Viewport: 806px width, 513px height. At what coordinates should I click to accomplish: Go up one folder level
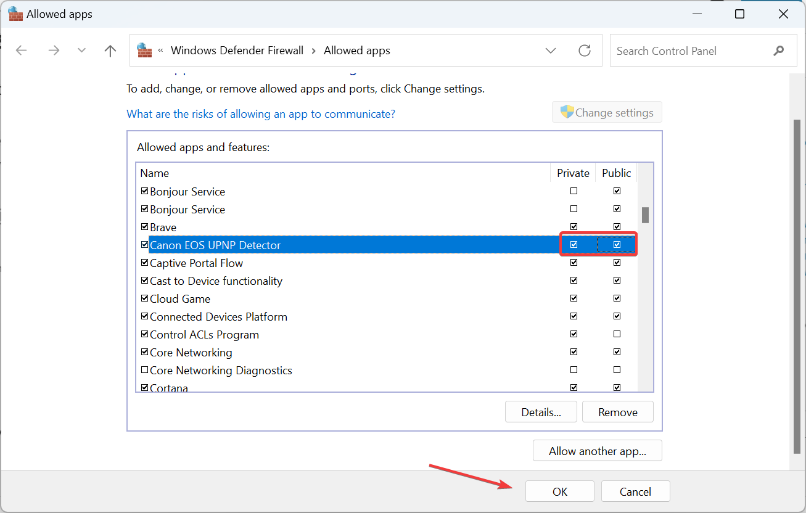pyautogui.click(x=110, y=51)
